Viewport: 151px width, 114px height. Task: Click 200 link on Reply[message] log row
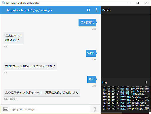129,97
